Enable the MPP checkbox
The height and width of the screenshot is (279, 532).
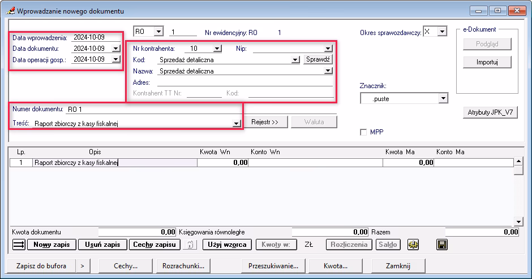[363, 132]
